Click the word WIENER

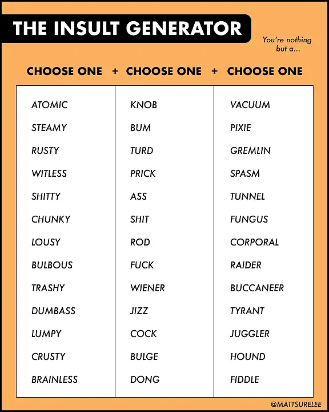pos(148,288)
